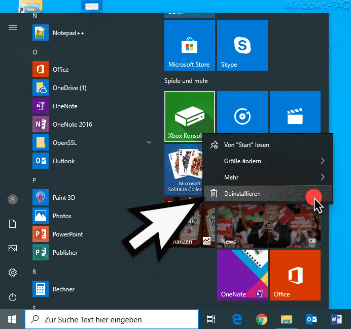Open Task View in the taskbar
This screenshot has height=329, width=351.
210,319
